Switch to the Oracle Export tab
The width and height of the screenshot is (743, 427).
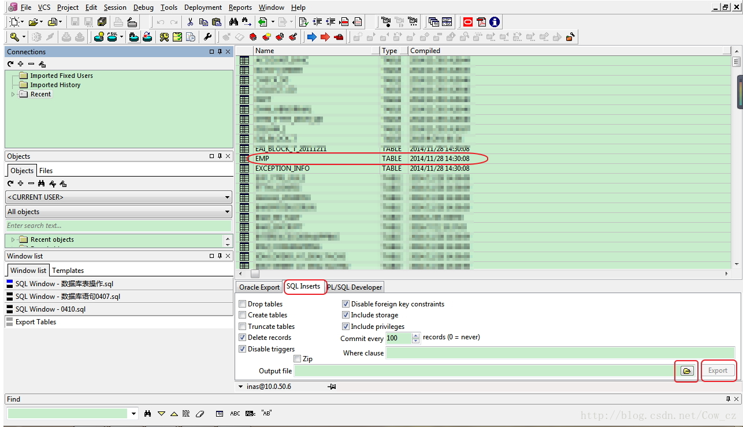tap(259, 287)
